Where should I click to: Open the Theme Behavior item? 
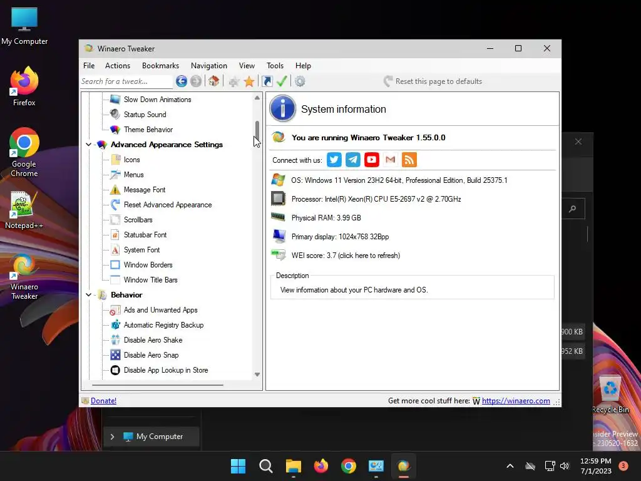tap(148, 130)
